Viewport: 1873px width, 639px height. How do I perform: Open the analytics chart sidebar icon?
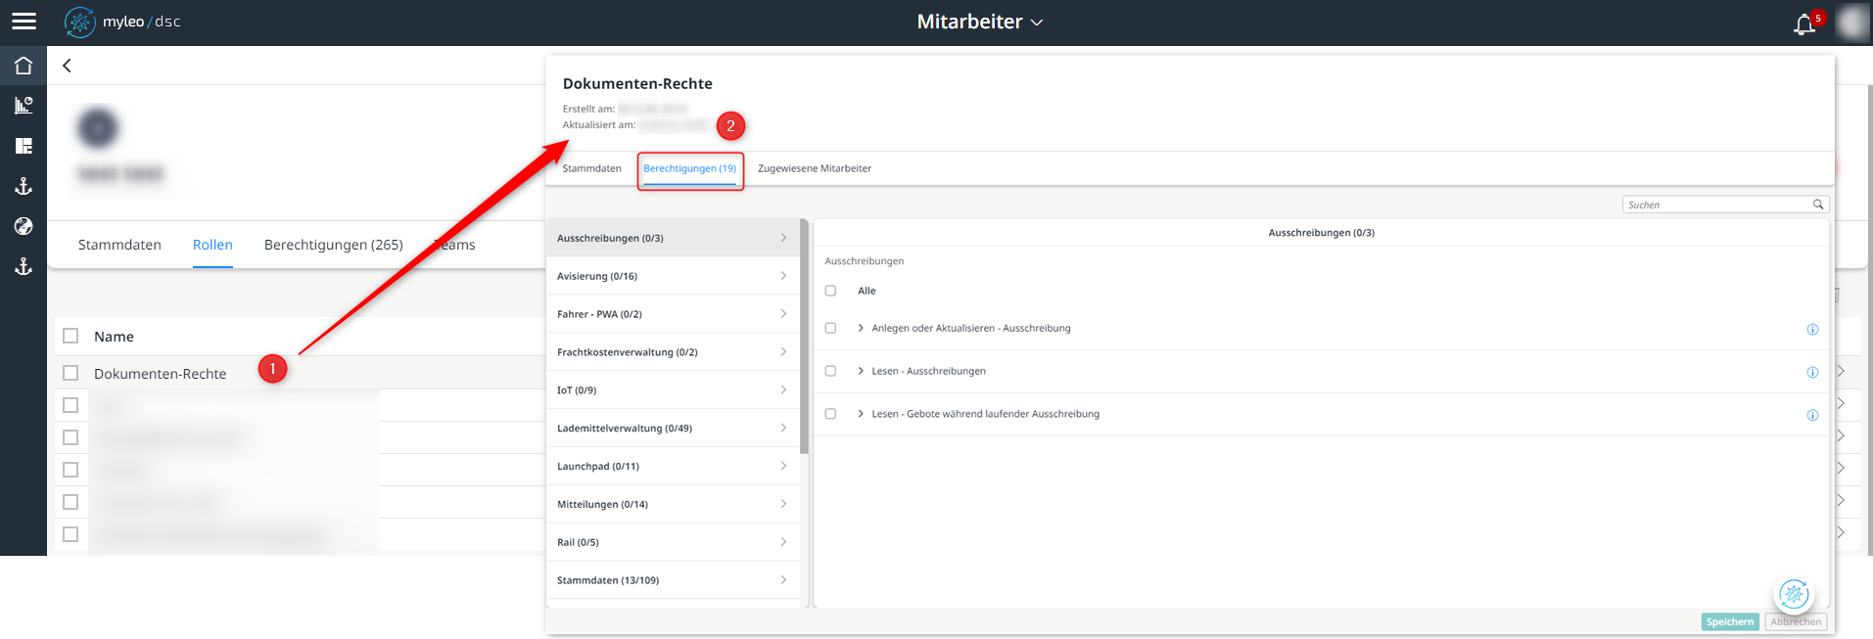click(x=23, y=106)
